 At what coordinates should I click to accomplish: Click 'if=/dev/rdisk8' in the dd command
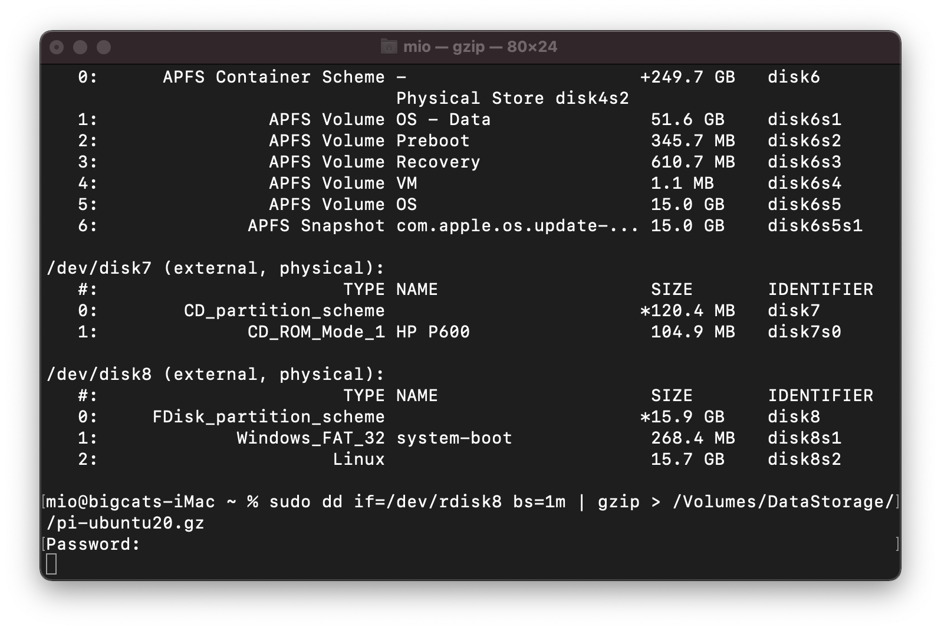point(427,501)
